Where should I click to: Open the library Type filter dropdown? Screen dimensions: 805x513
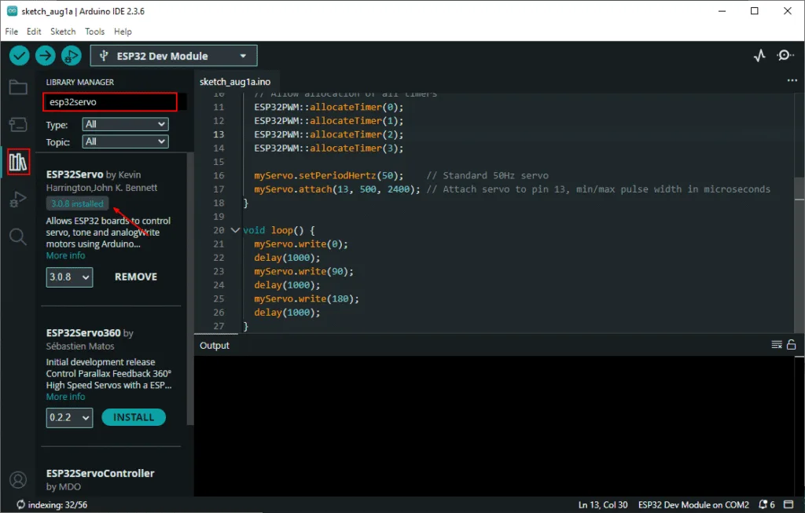[x=125, y=124]
